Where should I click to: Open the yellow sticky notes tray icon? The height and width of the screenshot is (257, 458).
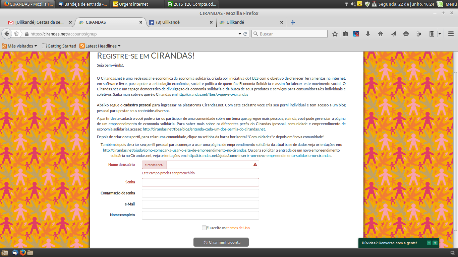tap(360, 4)
